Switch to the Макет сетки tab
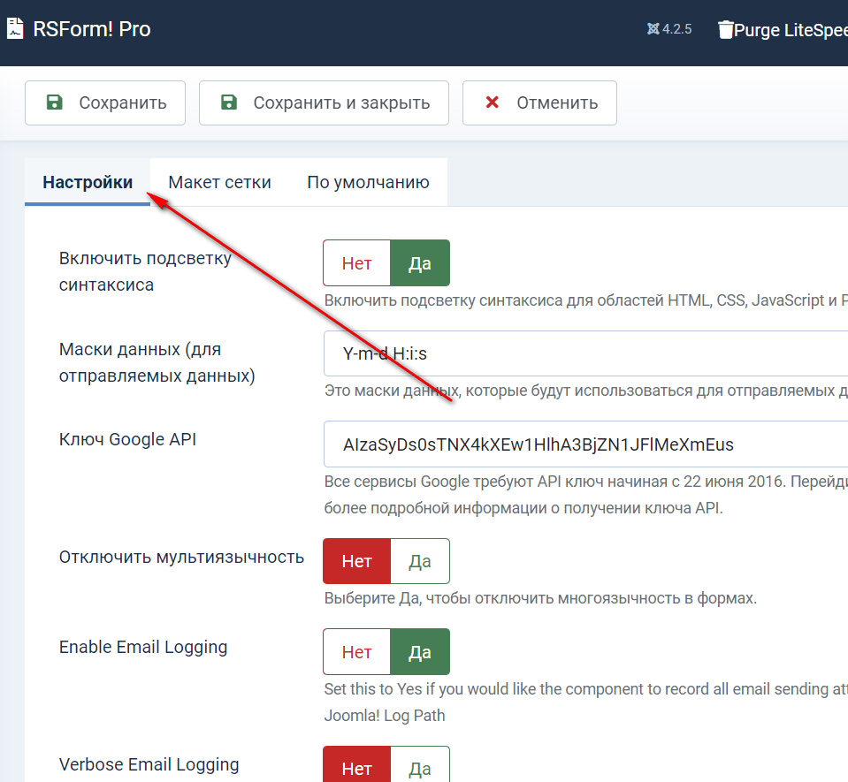 [x=219, y=182]
